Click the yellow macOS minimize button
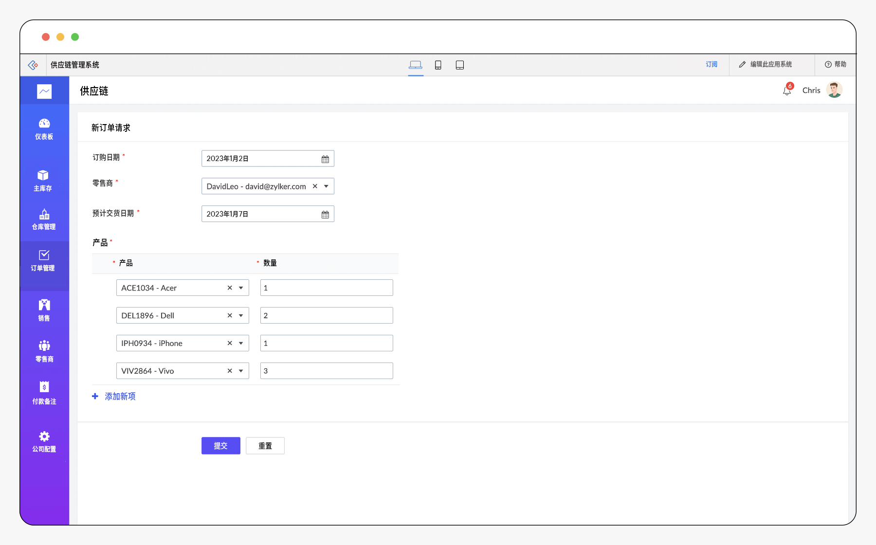 coord(60,37)
